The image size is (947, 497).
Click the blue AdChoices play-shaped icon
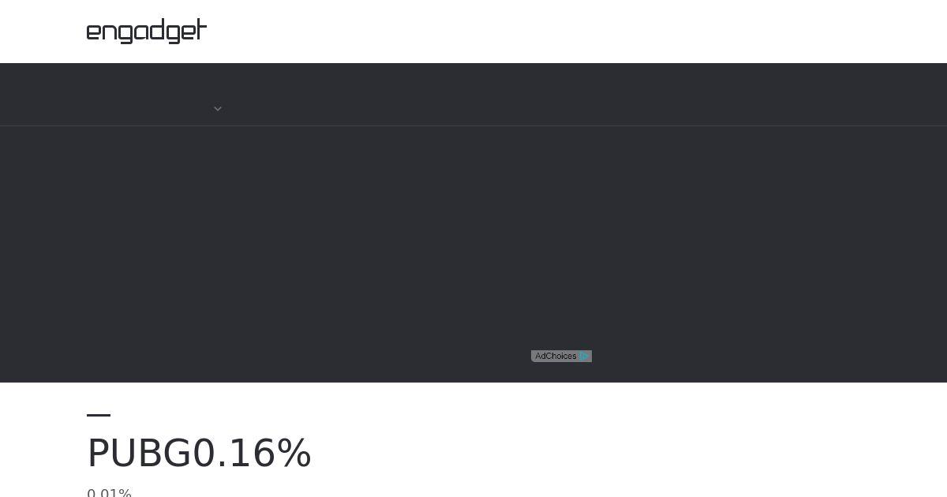coord(584,357)
